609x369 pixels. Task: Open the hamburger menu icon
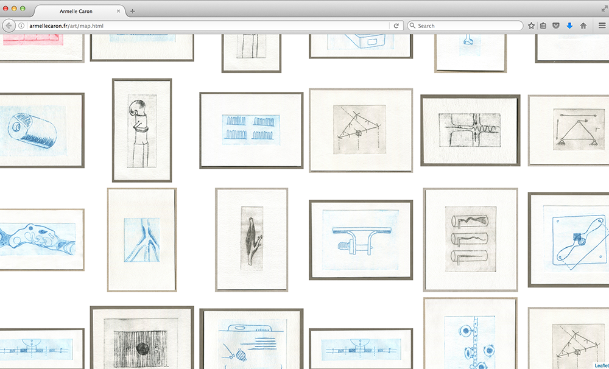pos(602,26)
